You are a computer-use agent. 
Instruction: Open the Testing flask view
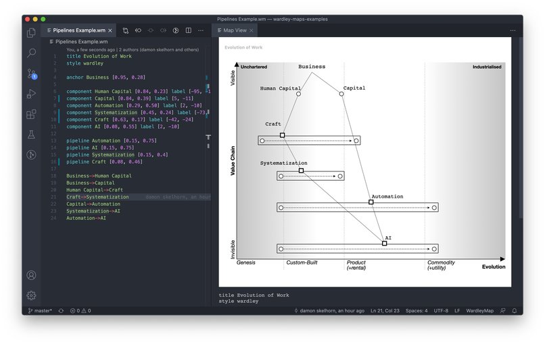[x=31, y=134]
